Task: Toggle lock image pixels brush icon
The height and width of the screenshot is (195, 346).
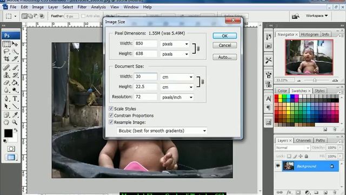Action: click(x=295, y=156)
